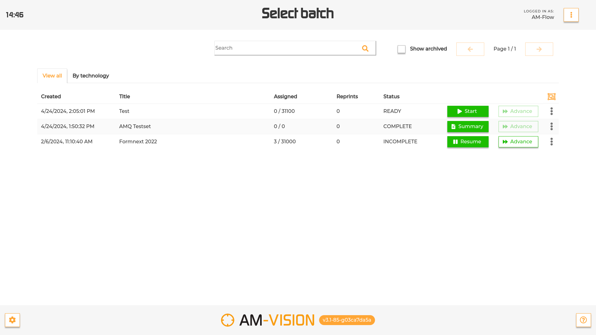Click the search magnifier icon
596x335 pixels.
[x=365, y=48]
